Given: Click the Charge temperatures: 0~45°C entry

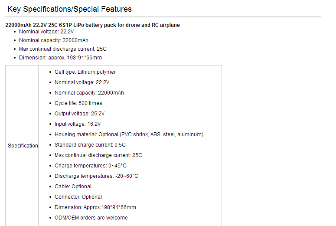Looking at the screenshot, I should [x=91, y=166].
